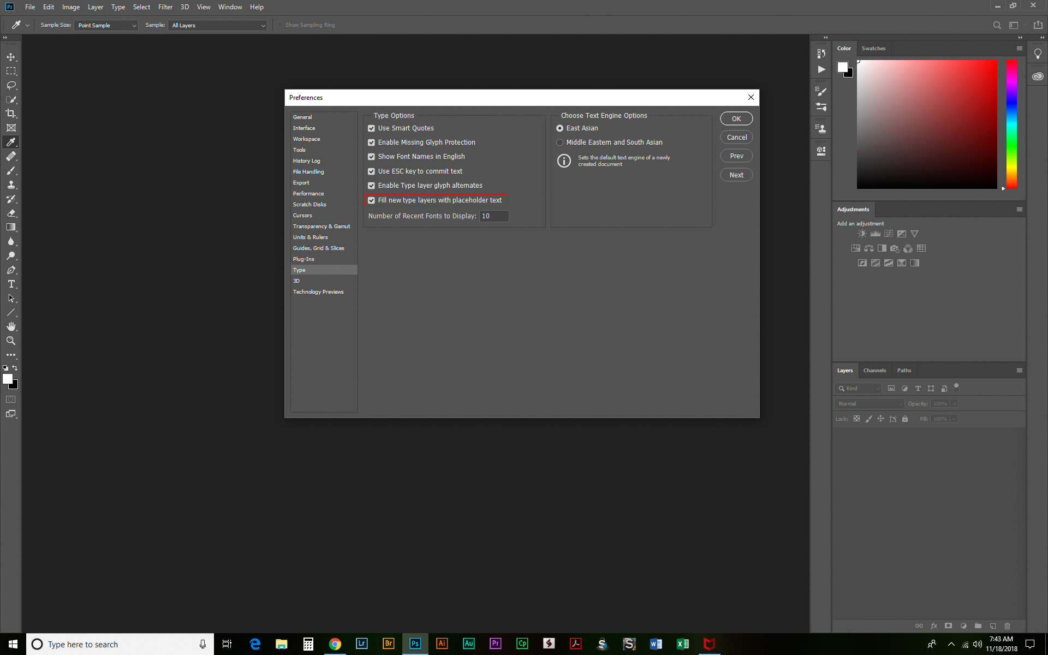Viewport: 1048px width, 655px height.
Task: Select the Eyedropper tool in toolbar
Action: click(11, 142)
